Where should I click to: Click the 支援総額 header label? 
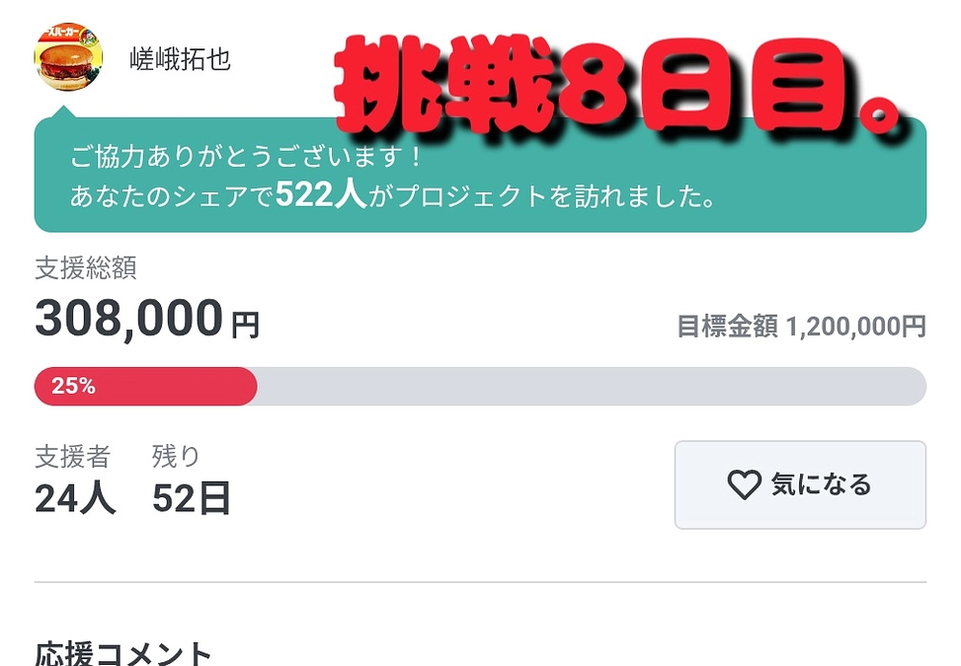point(84,268)
